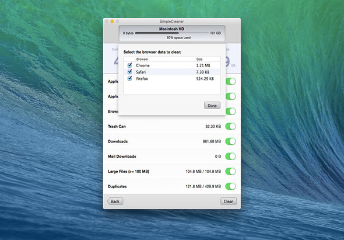Click the Clean button
344x240 pixels.
click(x=229, y=201)
